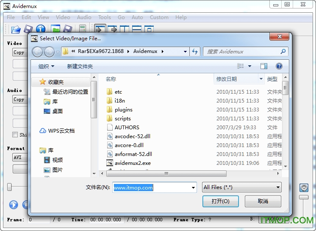Select the input-side play filter icon
Image resolution: width=316 pixels, height=231 pixels.
pos(100,29)
